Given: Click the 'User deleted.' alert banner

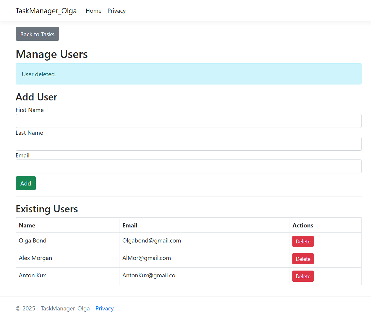Looking at the screenshot, I should (188, 74).
